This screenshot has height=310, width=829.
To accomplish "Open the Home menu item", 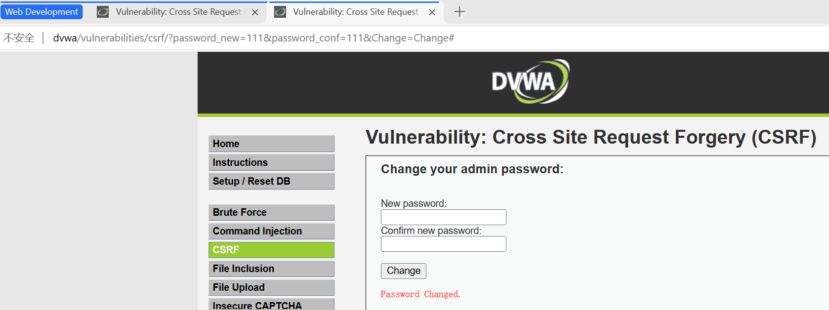I will 271,144.
